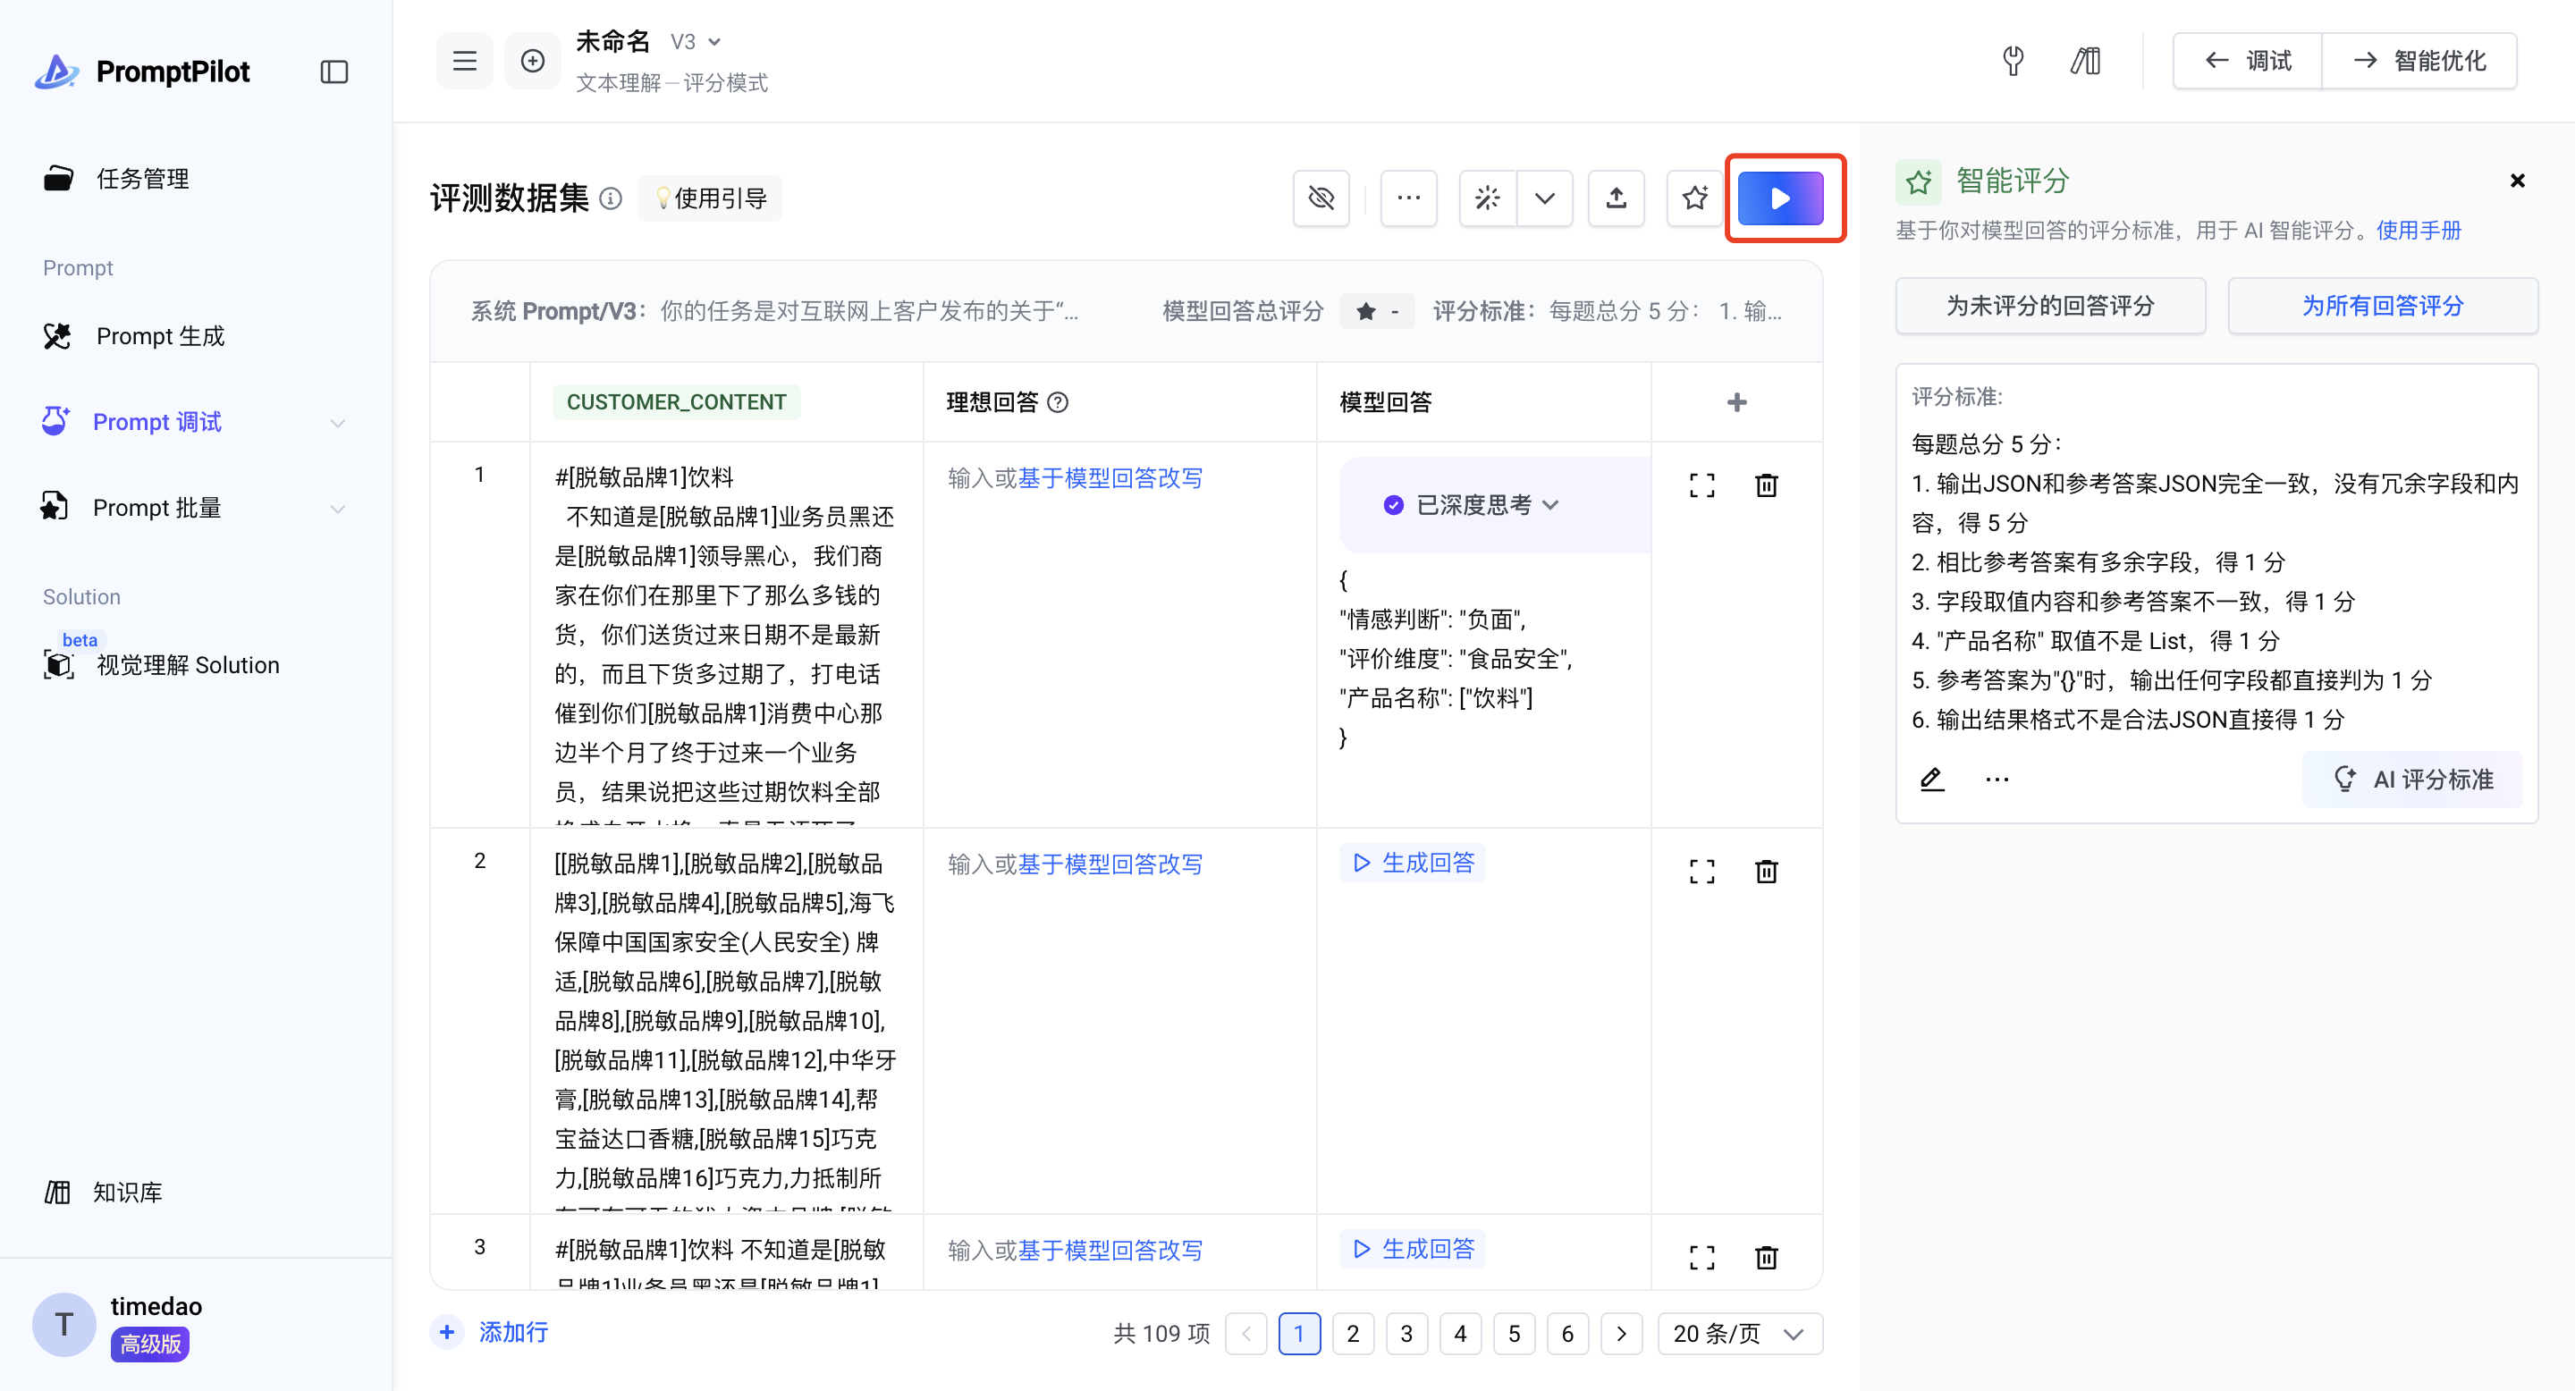The image size is (2575, 1391).
Task: Open the 使用手册 link
Action: coord(2418,230)
